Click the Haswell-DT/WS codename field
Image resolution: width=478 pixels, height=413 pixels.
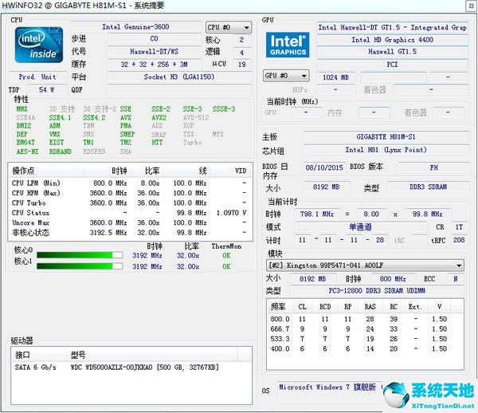click(x=154, y=51)
